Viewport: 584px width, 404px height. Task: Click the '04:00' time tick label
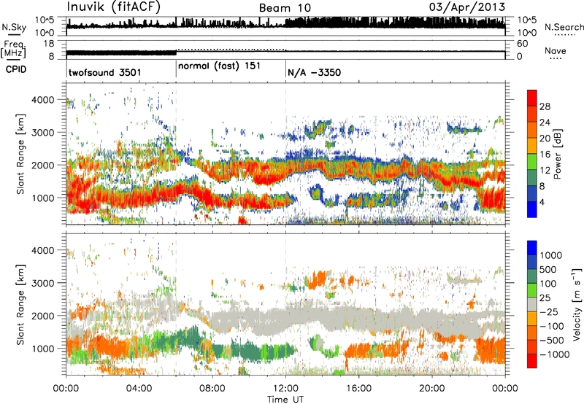coord(139,389)
